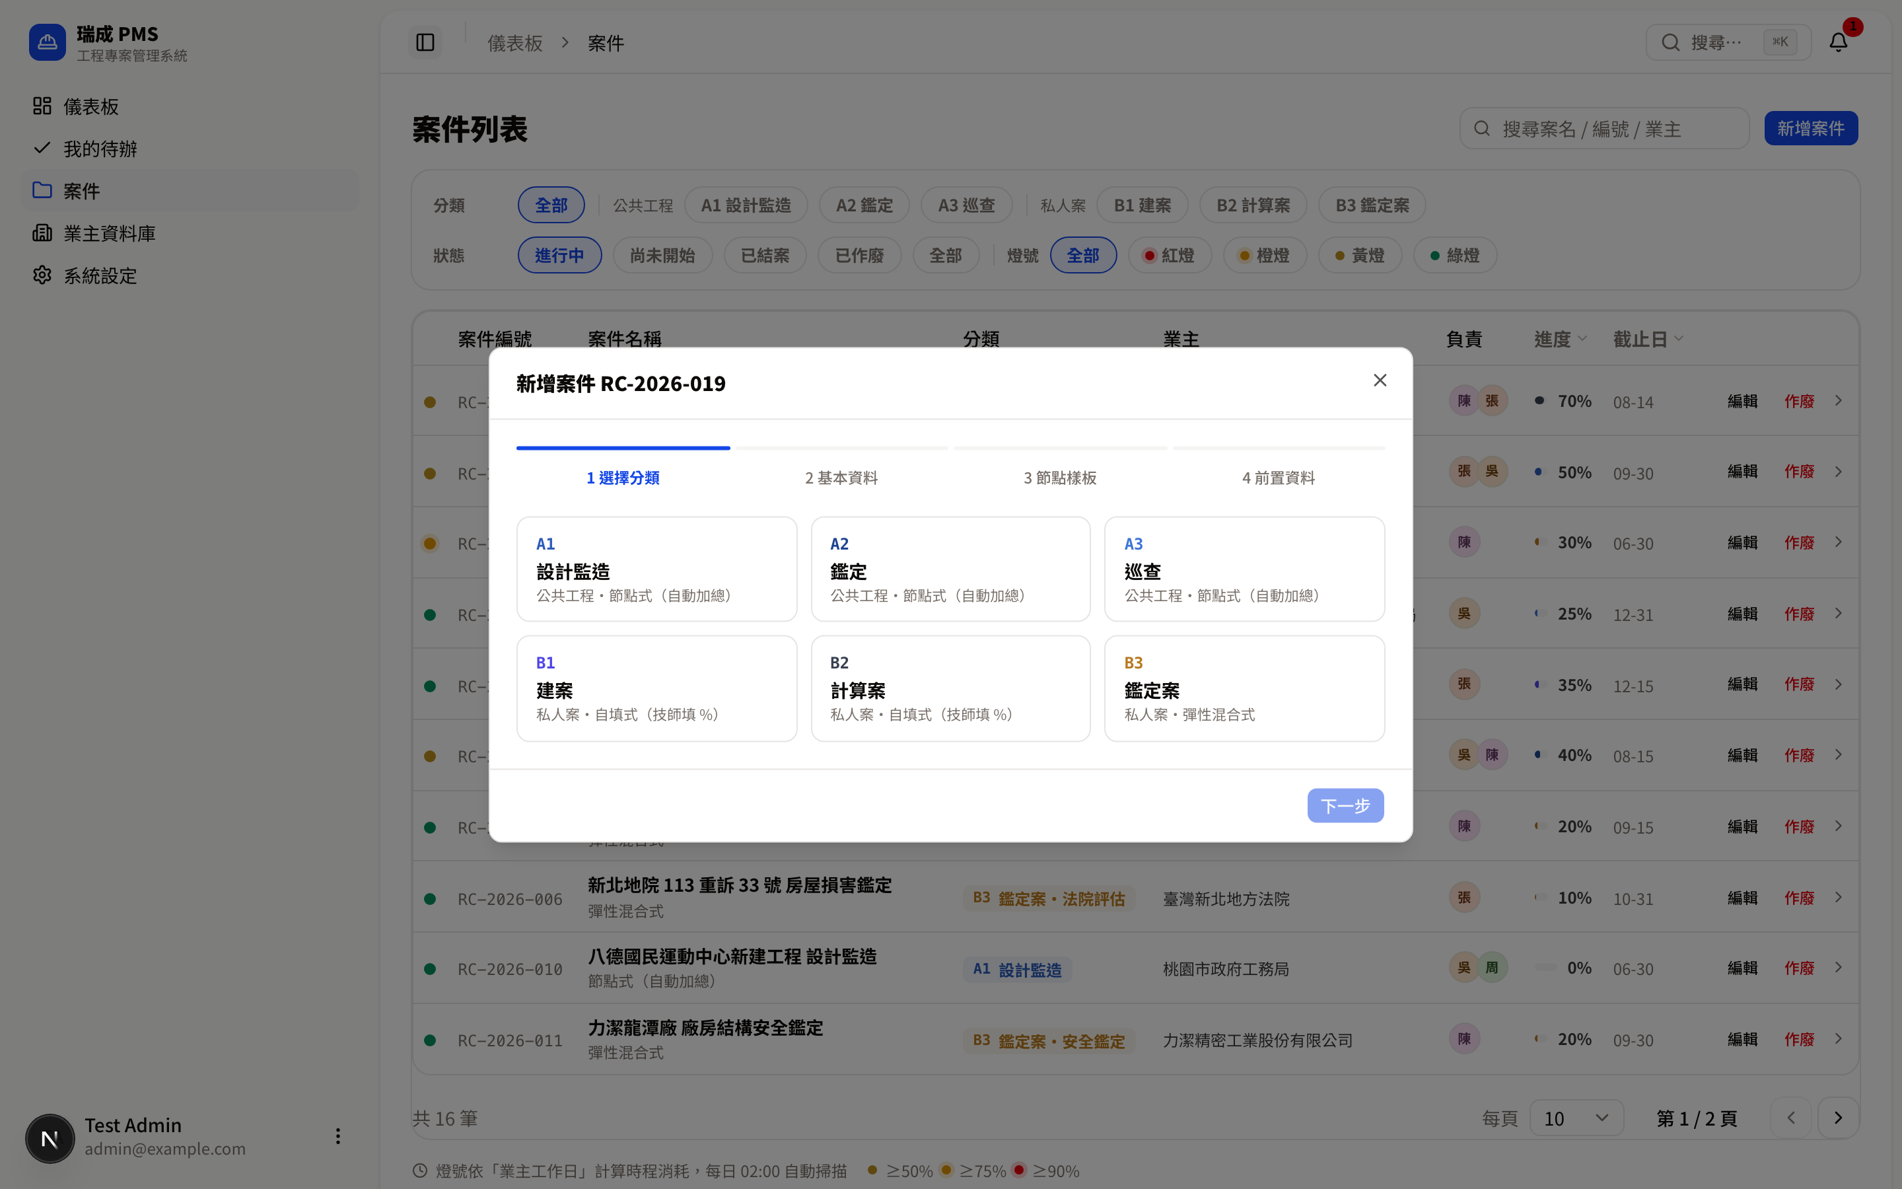Click the 搜尋案名 / 編號 / 業主 field
1902x1189 pixels.
pos(1604,128)
